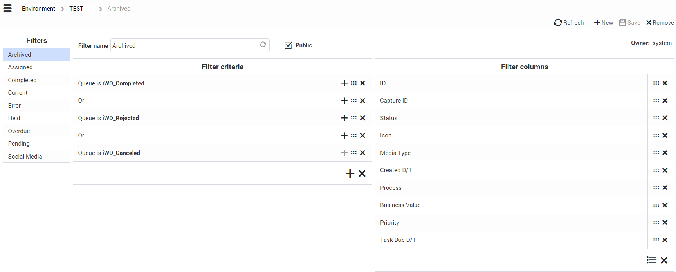Image resolution: width=676 pixels, height=272 pixels.
Task: Click into the Filter name text field
Action: pos(184,45)
